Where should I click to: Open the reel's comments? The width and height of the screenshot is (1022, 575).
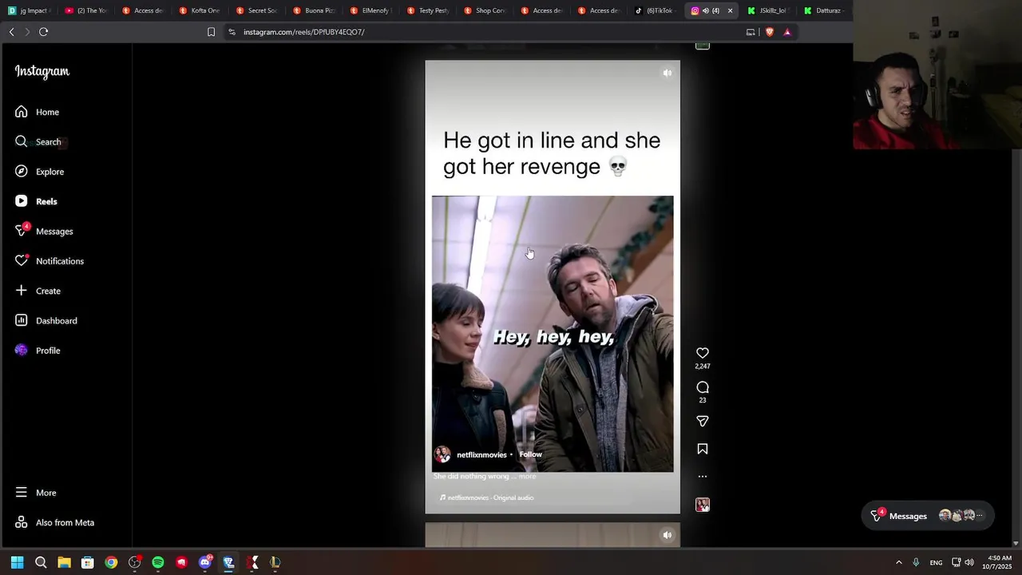703,387
